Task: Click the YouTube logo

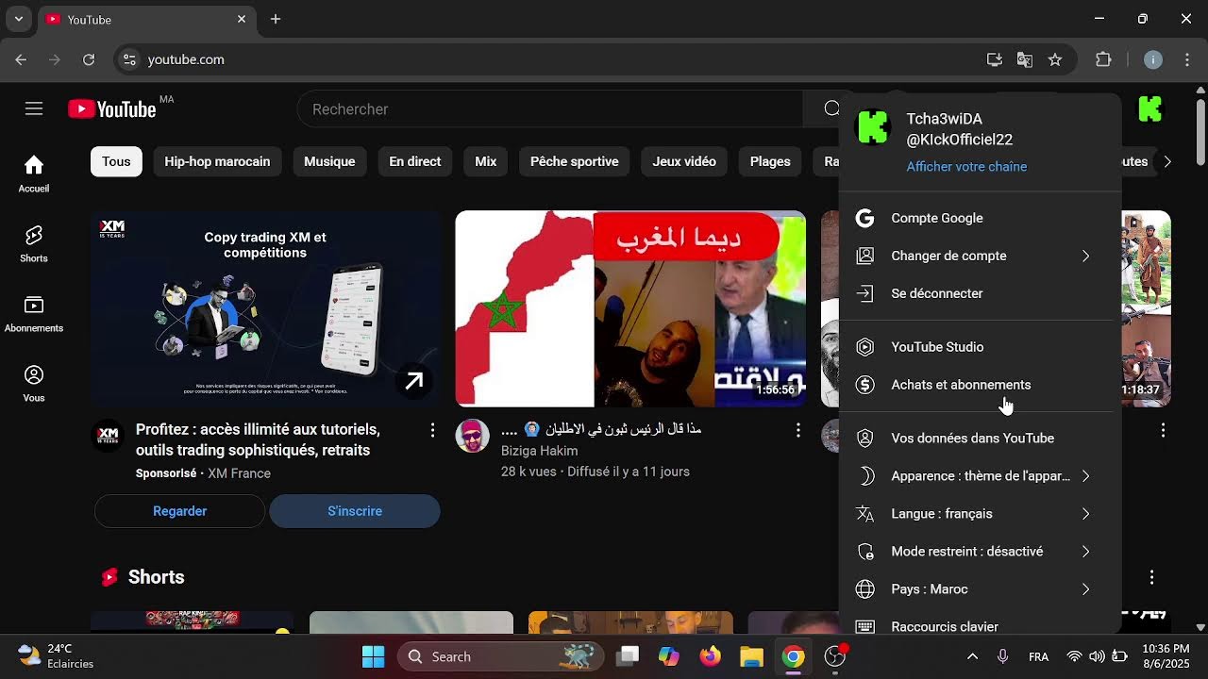Action: coord(112,109)
